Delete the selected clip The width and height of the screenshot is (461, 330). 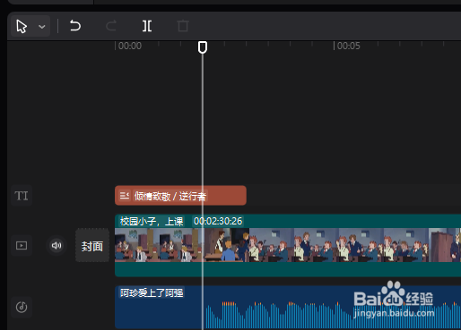coord(183,26)
